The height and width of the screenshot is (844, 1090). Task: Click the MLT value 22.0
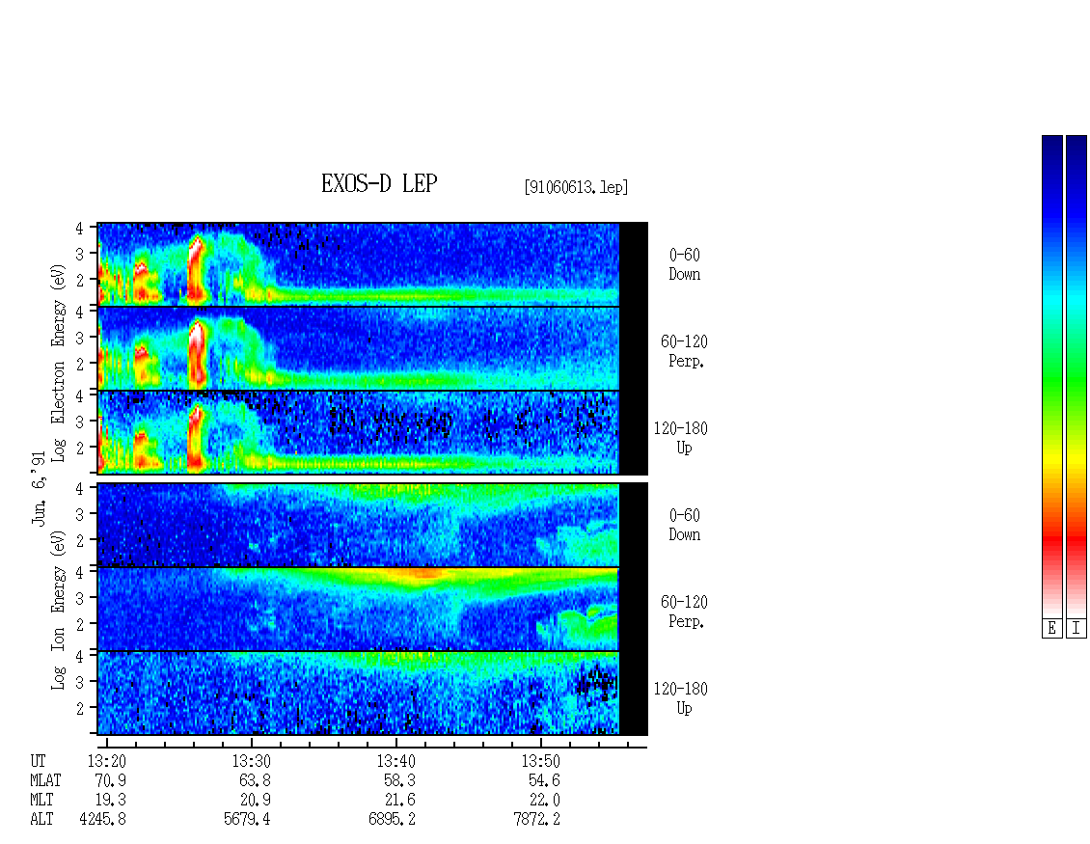click(544, 801)
